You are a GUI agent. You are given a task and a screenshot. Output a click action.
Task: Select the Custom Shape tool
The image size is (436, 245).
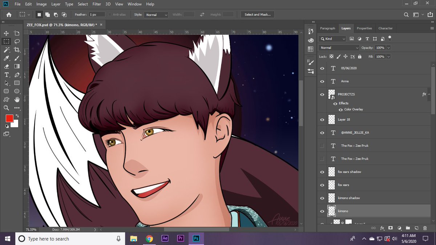(x=6, y=99)
